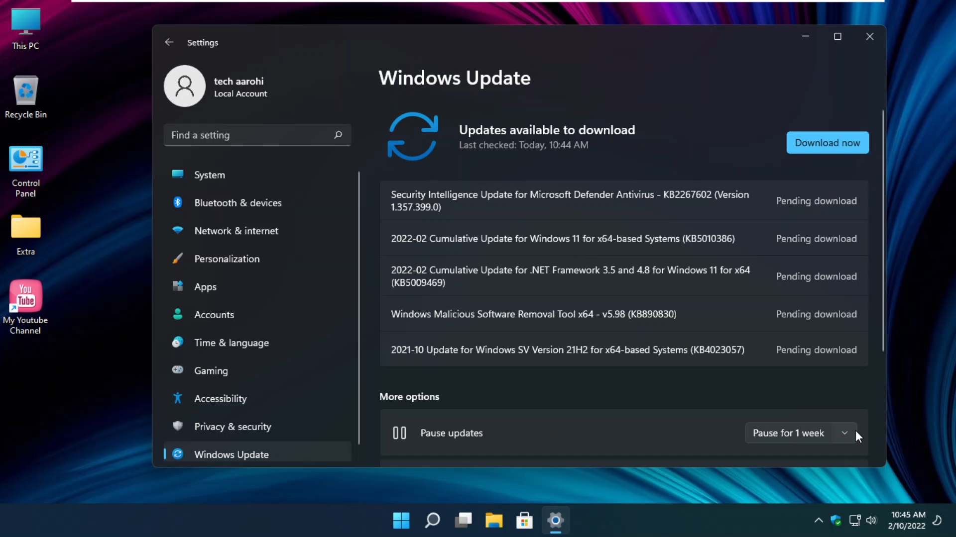Viewport: 956px width, 537px height.
Task: Open Pause for 1 week dropdown
Action: click(801, 433)
